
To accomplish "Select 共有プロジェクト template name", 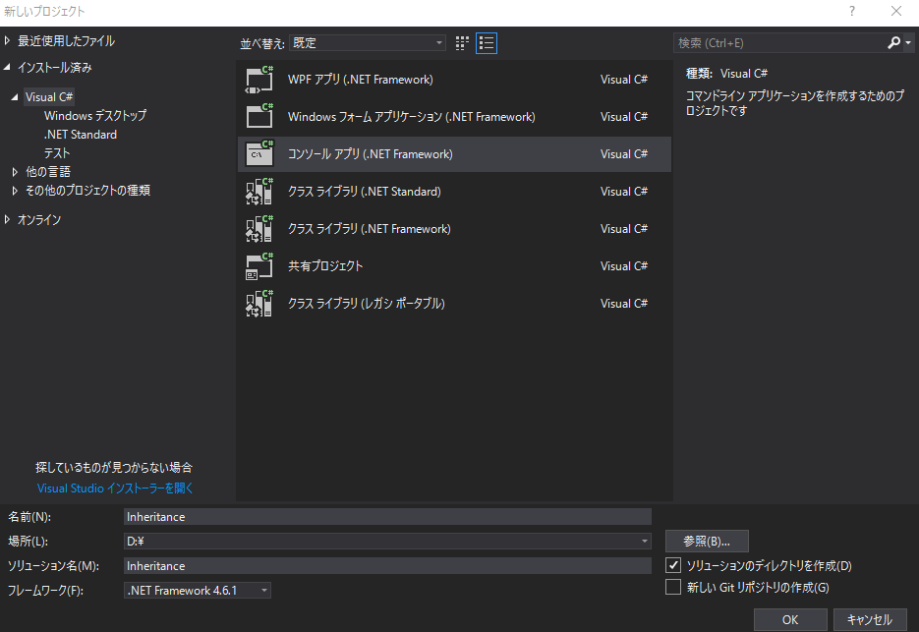I will click(x=325, y=266).
